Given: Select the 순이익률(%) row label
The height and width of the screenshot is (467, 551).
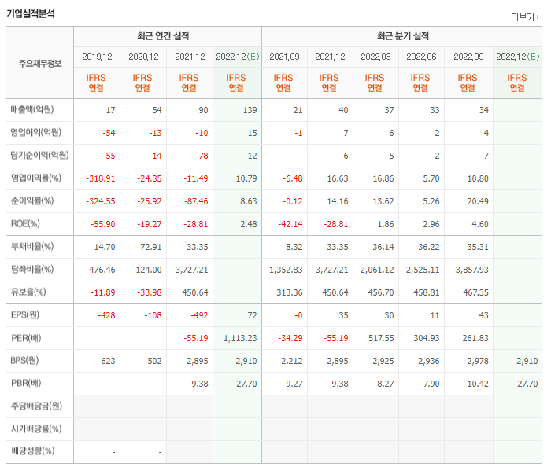Looking at the screenshot, I should [32, 201].
